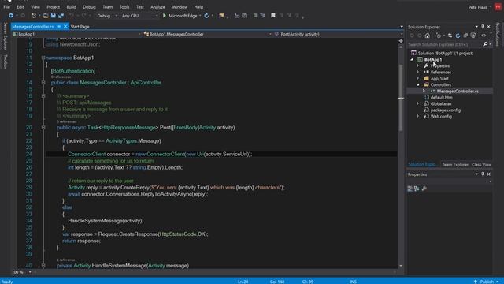The image size is (504, 284).
Task: Switch to the Team Explorer tab
Action: (455, 165)
